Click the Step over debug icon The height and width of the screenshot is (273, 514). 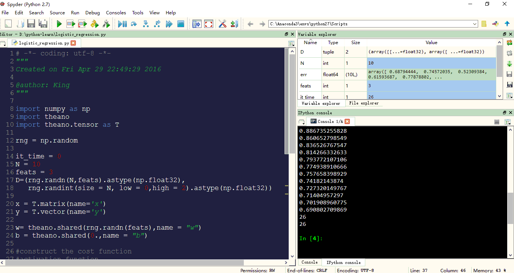[134, 24]
